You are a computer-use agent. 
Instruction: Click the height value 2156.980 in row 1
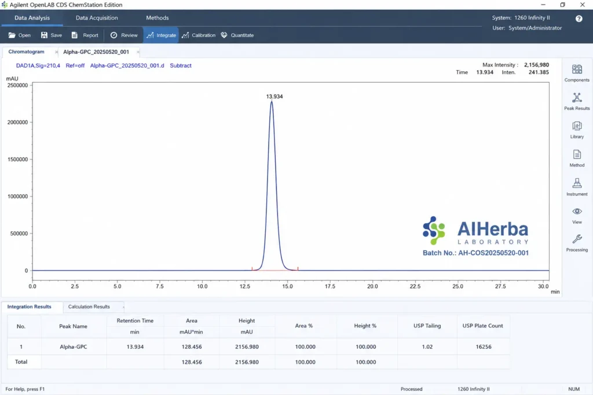click(x=247, y=346)
